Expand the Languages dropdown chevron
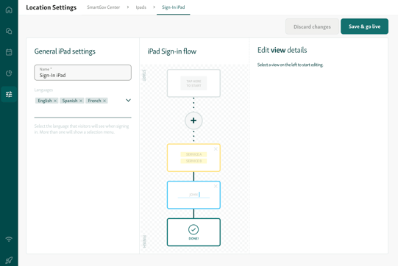Image resolution: width=398 pixels, height=266 pixels. click(128, 101)
